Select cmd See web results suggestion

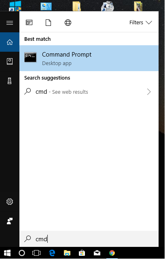click(x=89, y=92)
